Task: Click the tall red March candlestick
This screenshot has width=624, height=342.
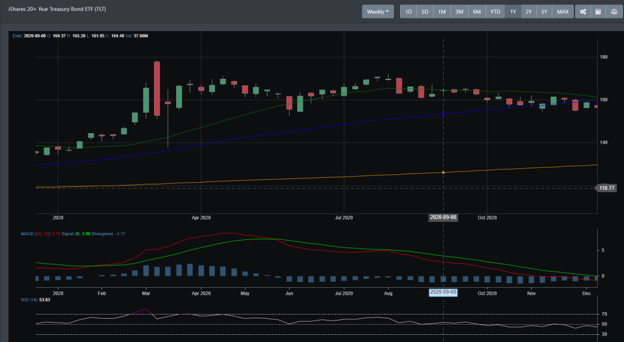Action: [x=157, y=89]
